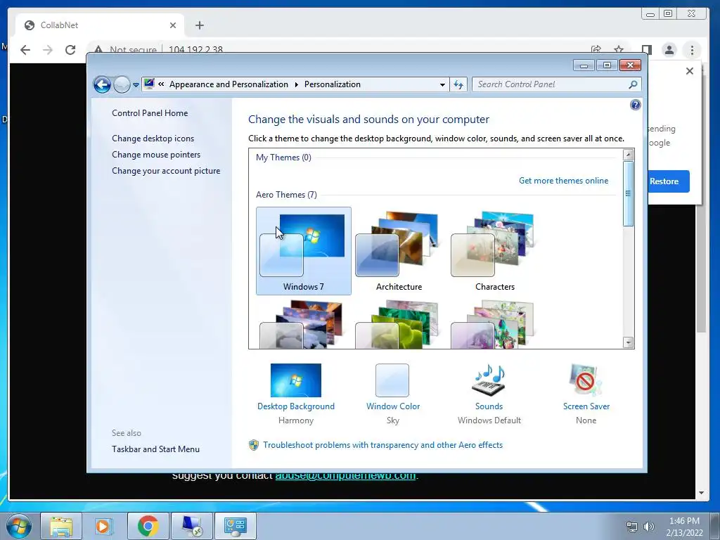
Task: Select the CollabNet tab
Action: tap(100, 25)
